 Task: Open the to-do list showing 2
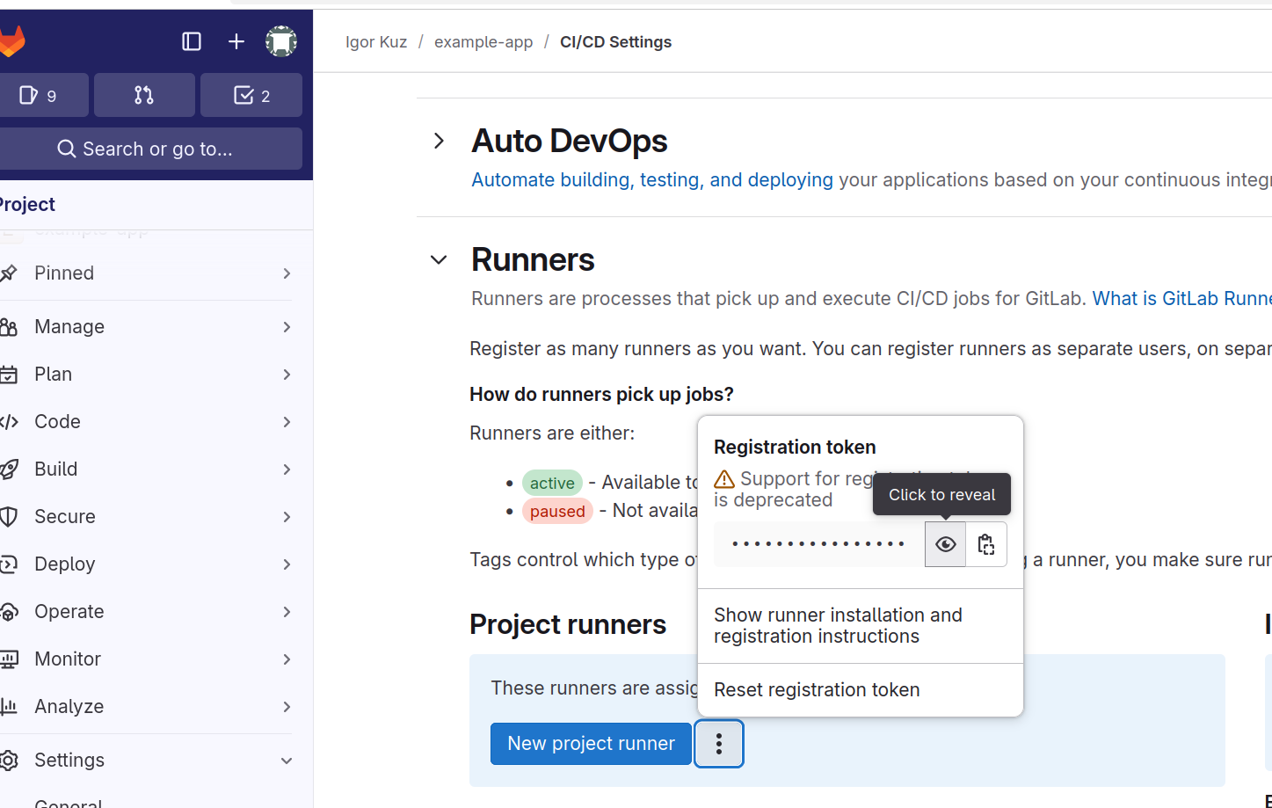[x=251, y=95]
